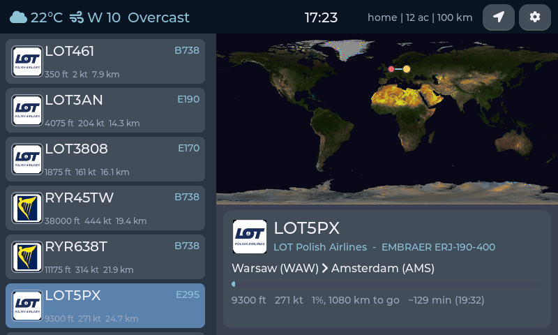The width and height of the screenshot is (558, 335).
Task: Click the B738 type on RYR638T card
Action: (187, 246)
